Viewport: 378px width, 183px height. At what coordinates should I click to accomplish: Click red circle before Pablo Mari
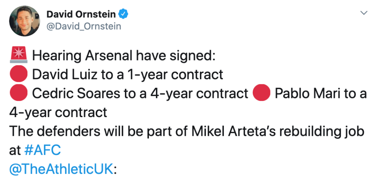tap(261, 94)
